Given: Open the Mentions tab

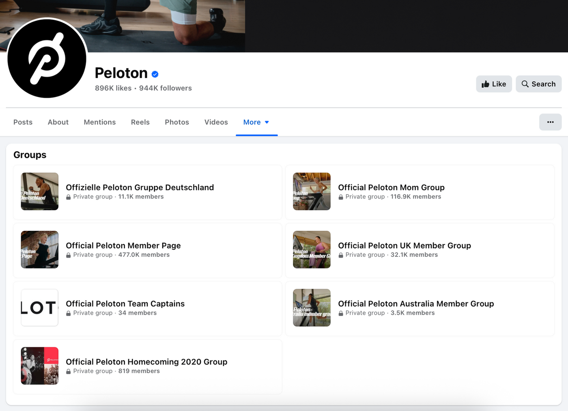Looking at the screenshot, I should (100, 122).
